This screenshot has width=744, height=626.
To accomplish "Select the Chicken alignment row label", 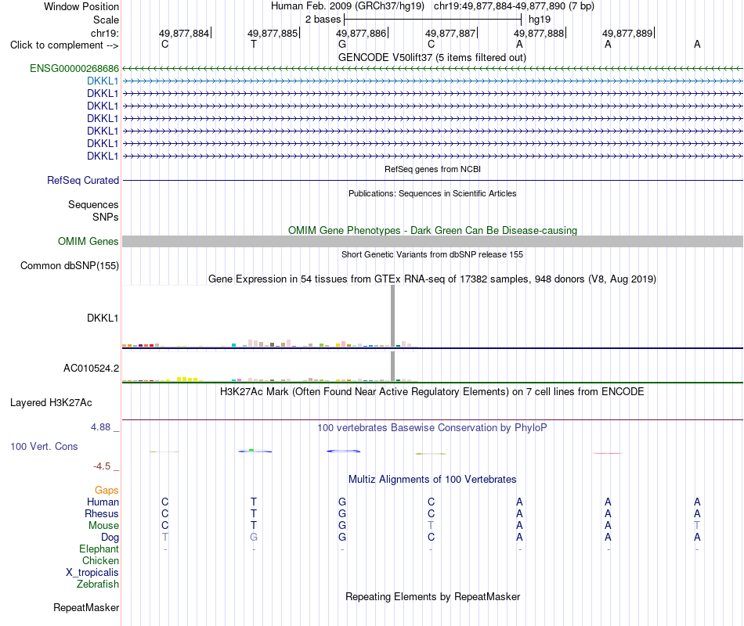I will pyautogui.click(x=100, y=560).
